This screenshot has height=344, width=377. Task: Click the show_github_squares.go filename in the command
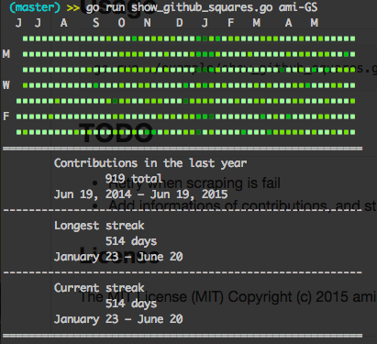coord(202,7)
